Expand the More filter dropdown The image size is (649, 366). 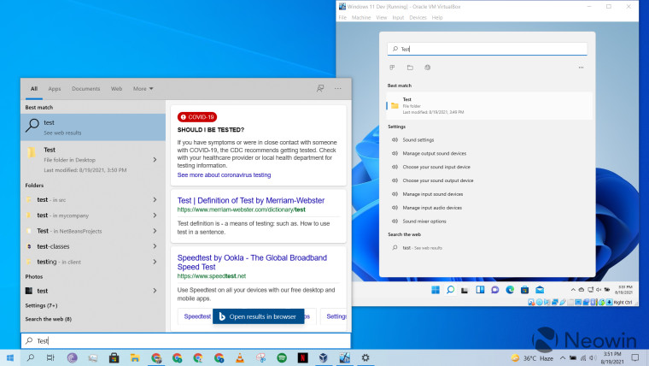click(x=143, y=89)
